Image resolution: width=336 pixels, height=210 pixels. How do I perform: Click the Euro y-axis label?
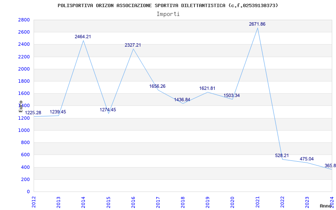(x=21, y=106)
